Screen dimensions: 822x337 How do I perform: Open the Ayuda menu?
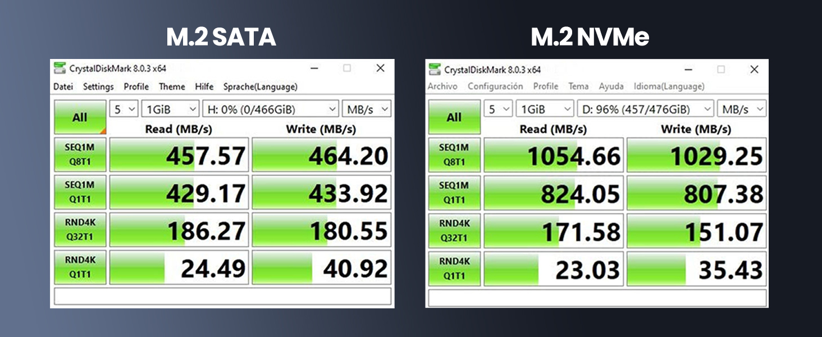610,86
